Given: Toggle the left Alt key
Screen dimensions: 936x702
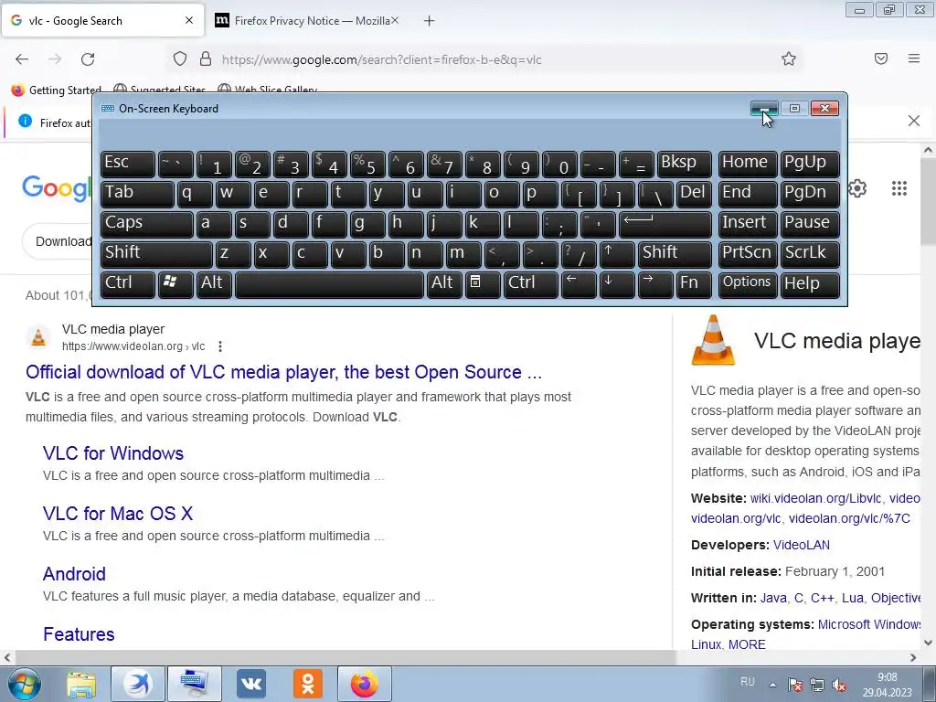Looking at the screenshot, I should coord(214,283).
